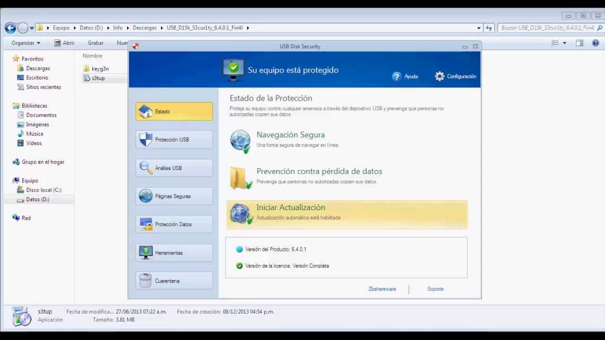Change view options dropdown in Explorer

[564, 43]
